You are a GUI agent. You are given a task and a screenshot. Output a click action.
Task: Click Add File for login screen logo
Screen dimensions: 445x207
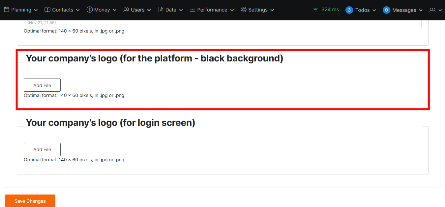(x=42, y=149)
